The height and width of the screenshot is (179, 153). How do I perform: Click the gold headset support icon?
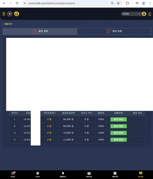coord(17,14)
